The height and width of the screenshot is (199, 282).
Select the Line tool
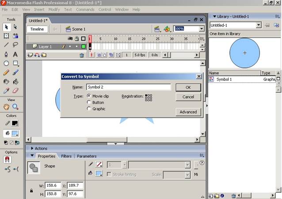click(7, 45)
